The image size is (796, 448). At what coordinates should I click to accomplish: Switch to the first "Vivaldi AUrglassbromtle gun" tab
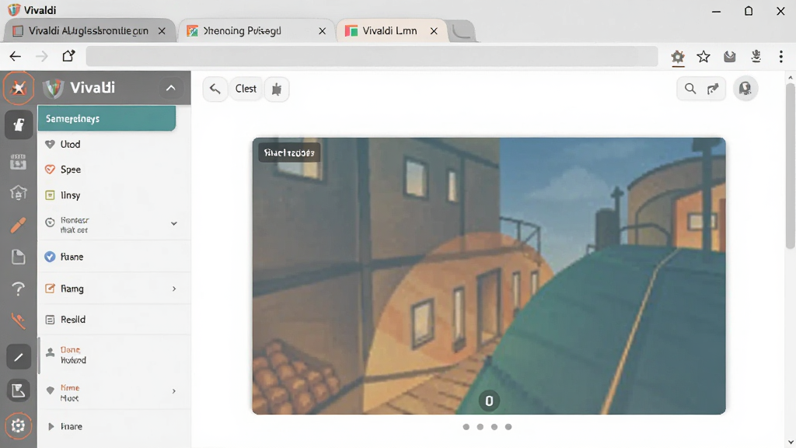point(90,31)
